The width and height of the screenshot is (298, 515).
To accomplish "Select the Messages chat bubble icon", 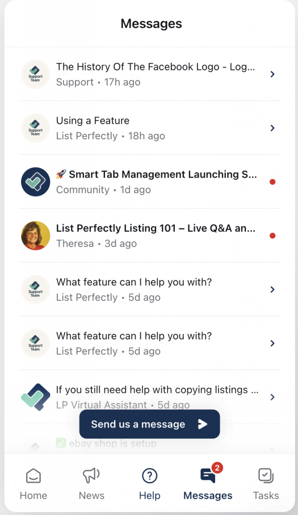I will coord(208,476).
